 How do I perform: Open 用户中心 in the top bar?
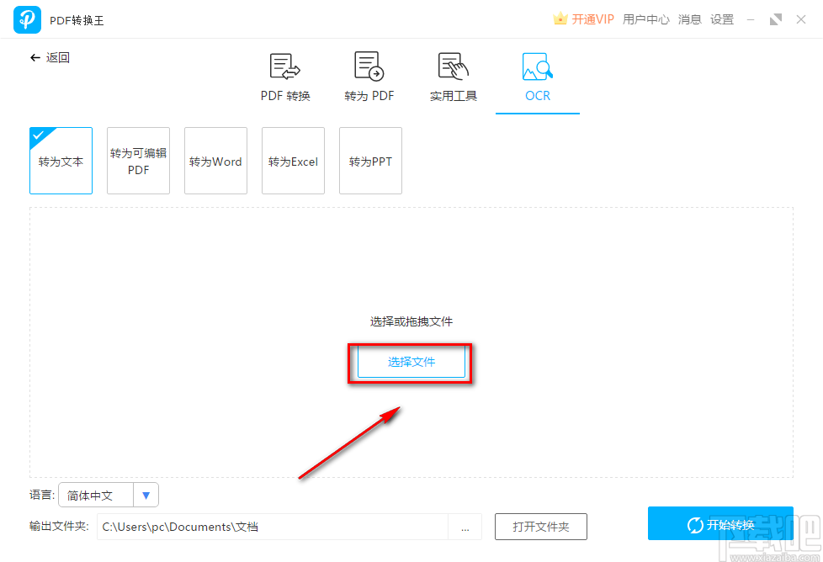pyautogui.click(x=645, y=19)
